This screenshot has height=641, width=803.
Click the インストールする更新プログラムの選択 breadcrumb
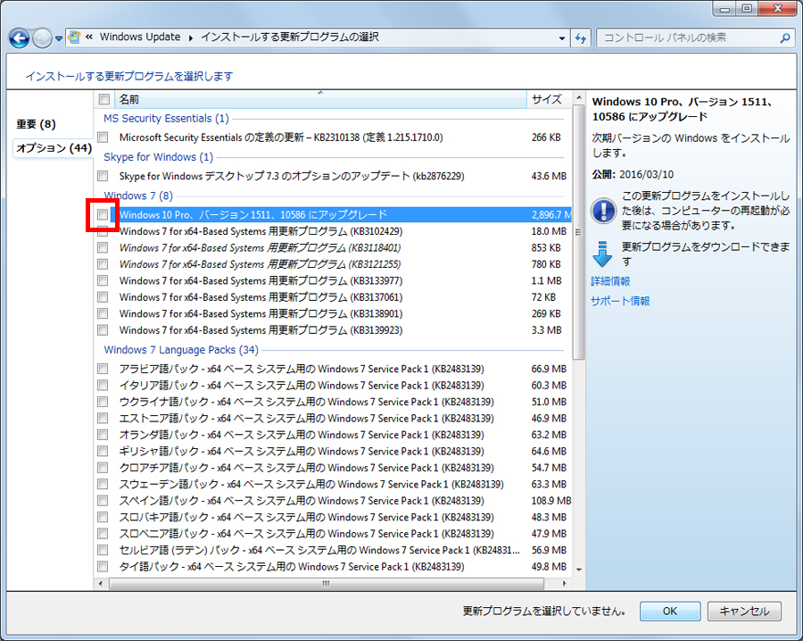(x=290, y=37)
